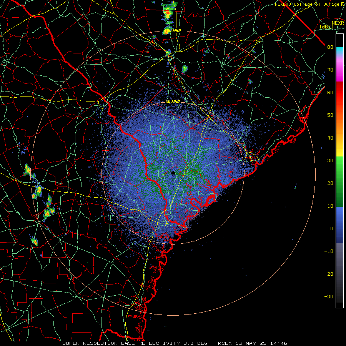Click the 100 NMI range ring label

[173, 30]
